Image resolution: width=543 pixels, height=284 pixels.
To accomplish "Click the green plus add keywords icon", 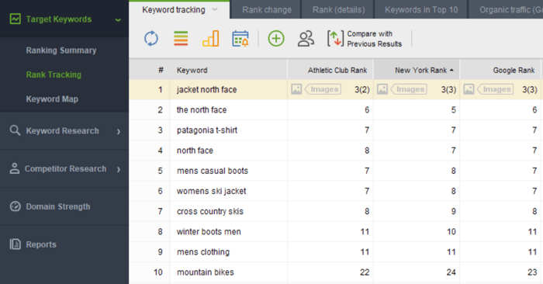I will coord(276,39).
